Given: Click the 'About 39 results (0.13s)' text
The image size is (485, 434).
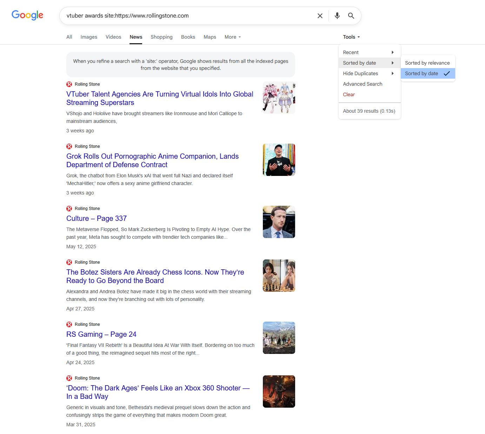Looking at the screenshot, I should [x=369, y=111].
